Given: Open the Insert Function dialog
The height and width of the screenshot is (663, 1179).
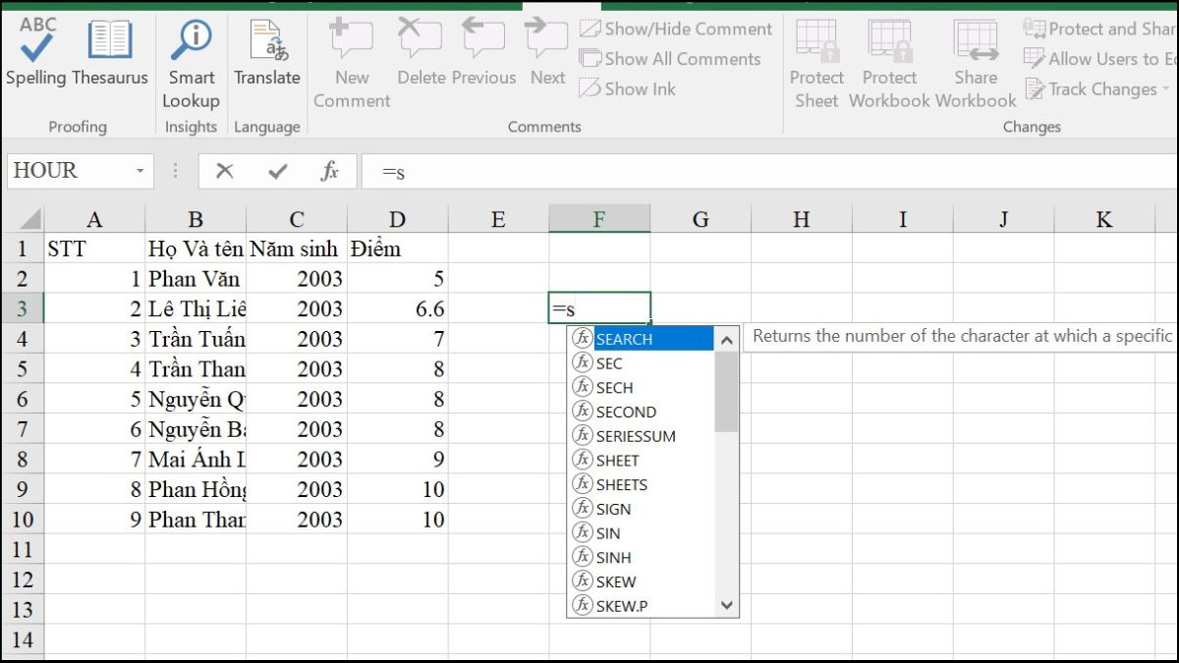Looking at the screenshot, I should [328, 170].
